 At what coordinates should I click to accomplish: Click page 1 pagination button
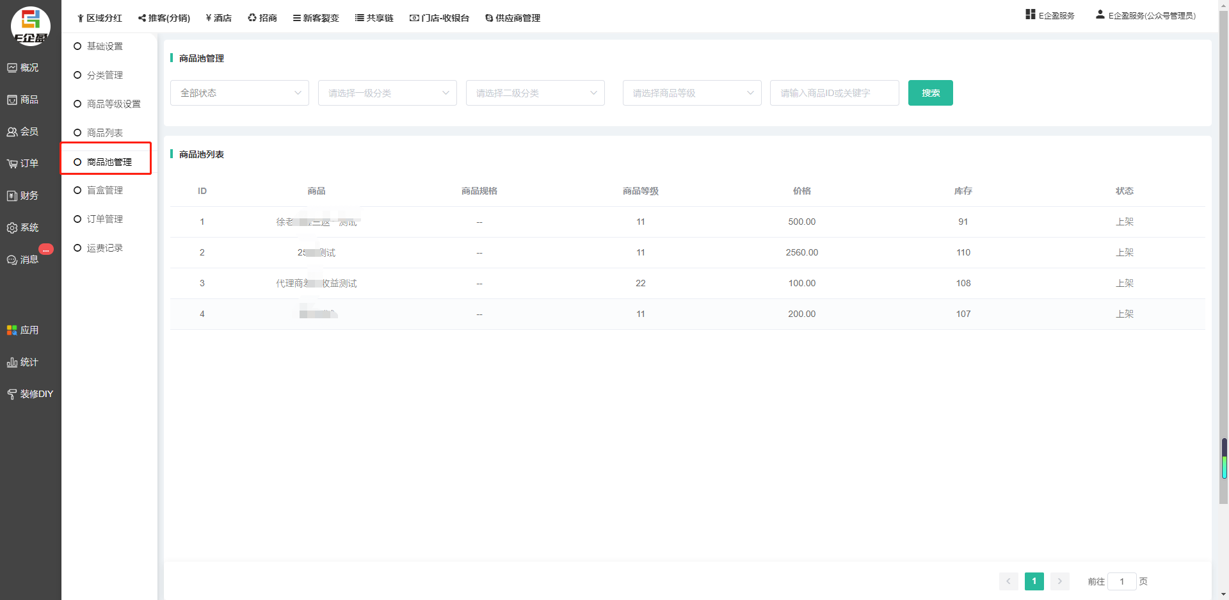1034,581
